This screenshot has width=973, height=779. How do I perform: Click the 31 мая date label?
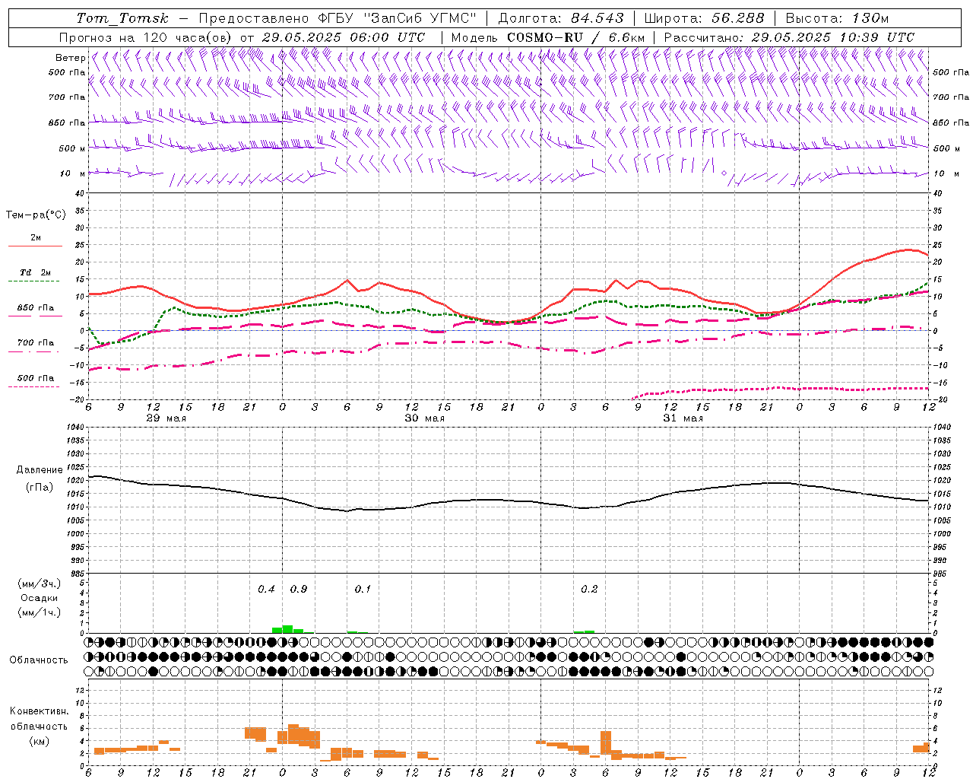683,418
